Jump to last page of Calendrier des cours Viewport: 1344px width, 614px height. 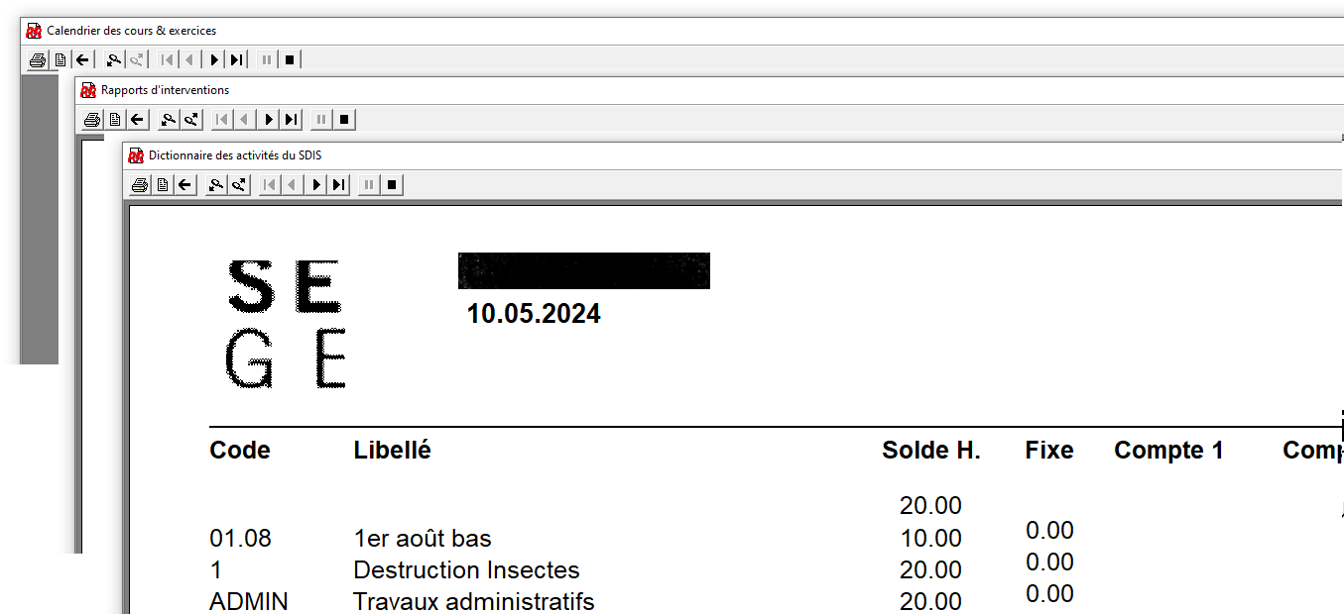[x=237, y=60]
